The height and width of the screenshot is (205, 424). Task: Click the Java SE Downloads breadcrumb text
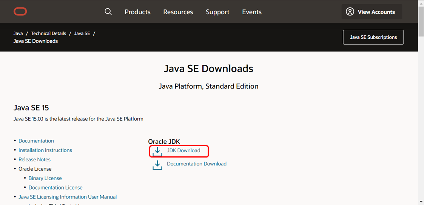pyautogui.click(x=36, y=41)
